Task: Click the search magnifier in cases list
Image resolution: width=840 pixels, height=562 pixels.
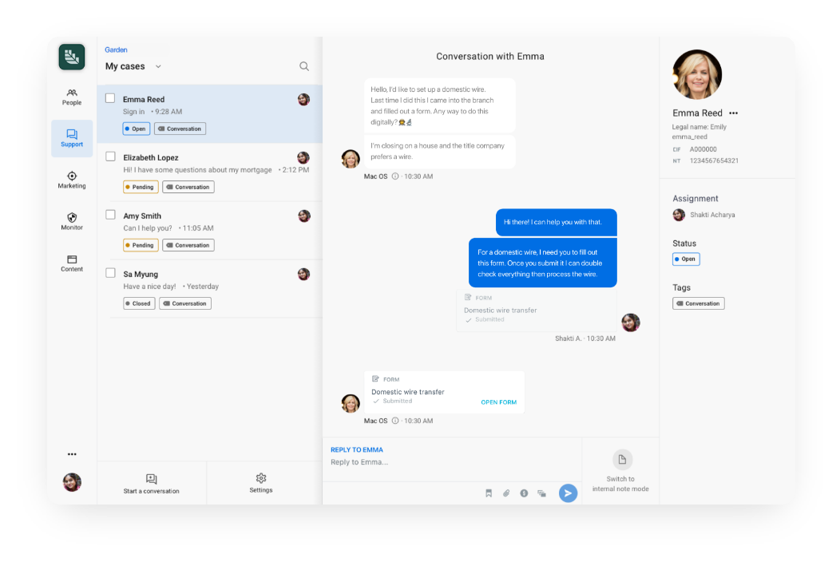Action: point(304,66)
